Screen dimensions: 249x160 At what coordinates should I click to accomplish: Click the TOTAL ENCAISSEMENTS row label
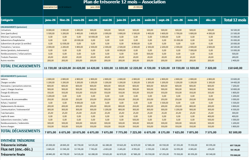pos(21,66)
